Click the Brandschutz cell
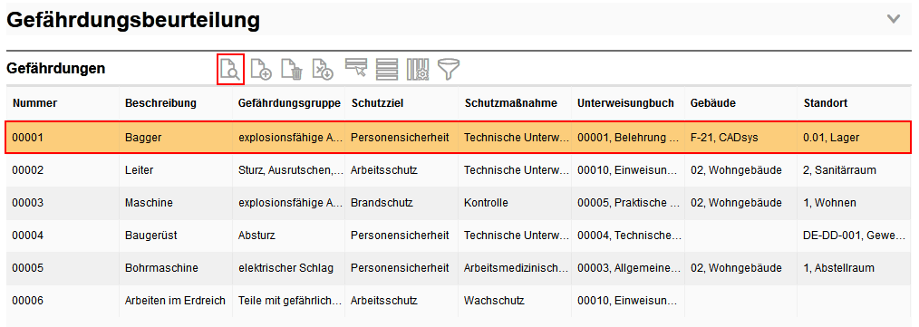The image size is (919, 327). [402, 203]
